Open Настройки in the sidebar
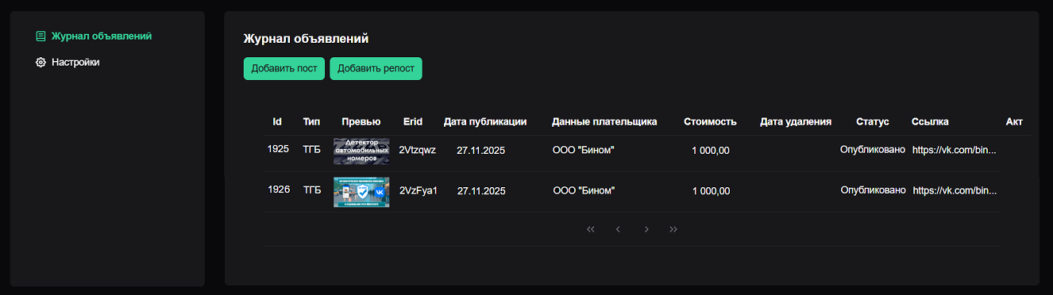 [x=67, y=62]
